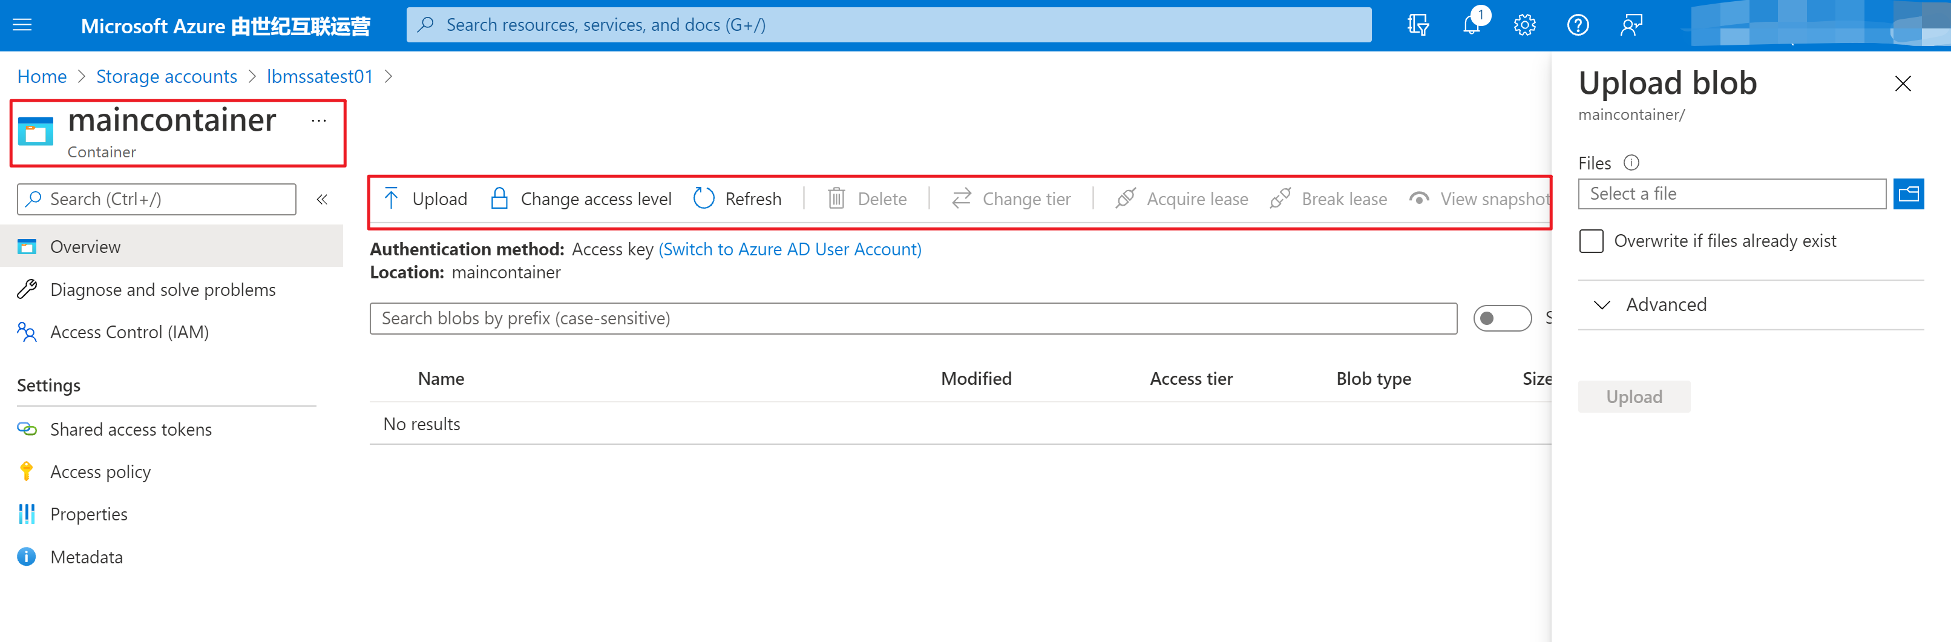Open the hamburger portal menu
The height and width of the screenshot is (642, 1951).
pyautogui.click(x=23, y=25)
